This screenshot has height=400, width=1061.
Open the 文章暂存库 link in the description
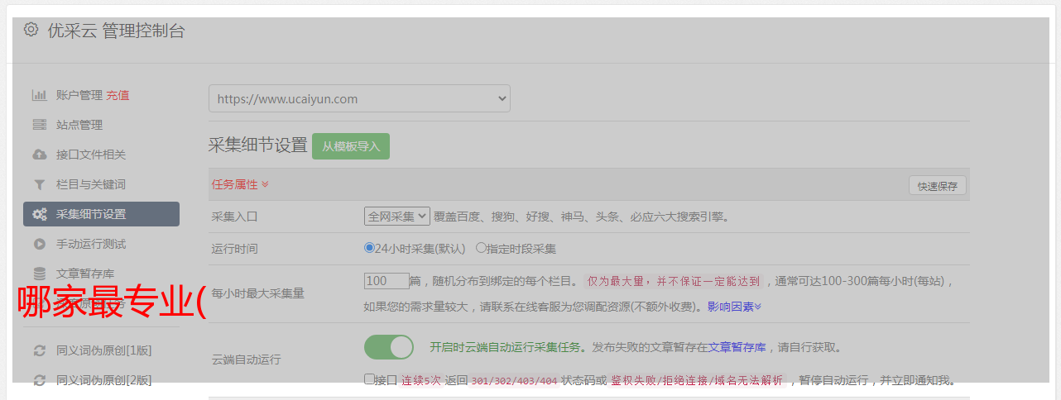[x=737, y=347]
